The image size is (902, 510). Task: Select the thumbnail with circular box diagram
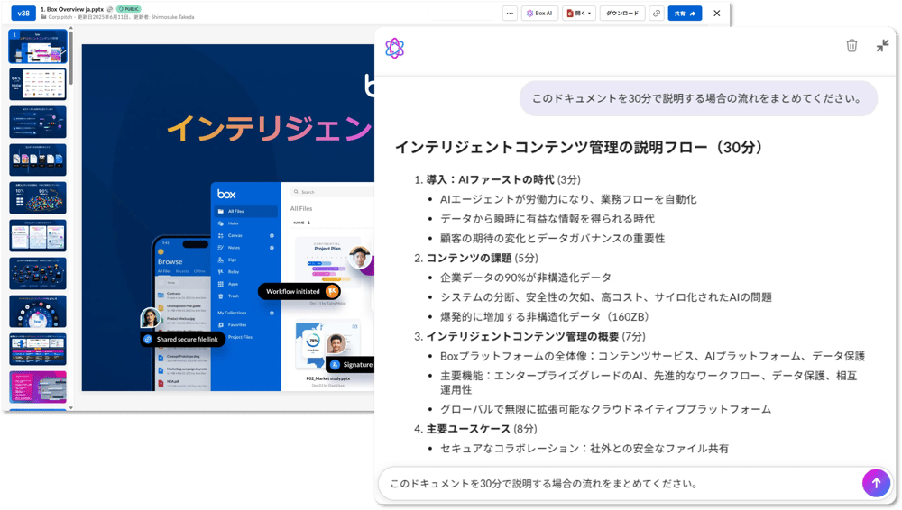click(37, 311)
